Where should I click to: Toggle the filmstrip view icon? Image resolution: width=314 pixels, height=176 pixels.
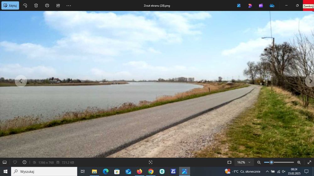pyautogui.click(x=5, y=163)
